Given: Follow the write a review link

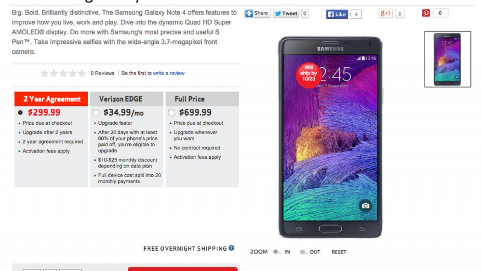Looking at the screenshot, I should coord(169,73).
